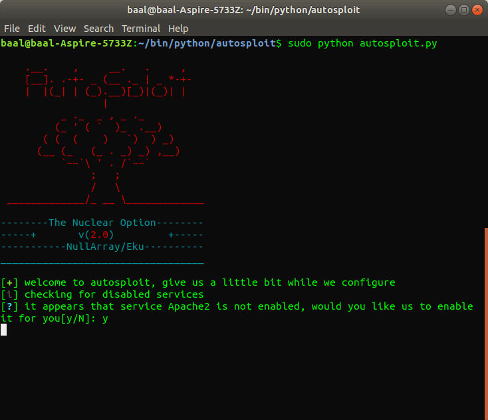Image resolution: width=488 pixels, height=420 pixels.
Task: Click the window title 'baal@baal-Aspire-5733Z: ~/bin/python/autosploit'
Action: click(x=243, y=10)
